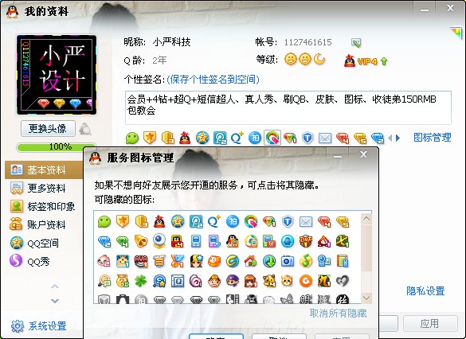Click the 更换头像 button
466x339 pixels.
[48, 129]
